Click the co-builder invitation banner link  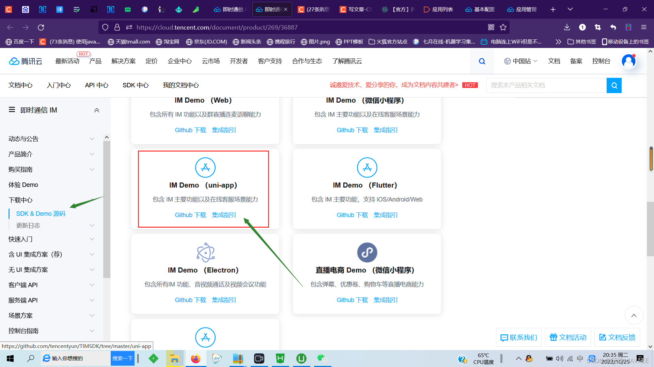[x=394, y=85]
